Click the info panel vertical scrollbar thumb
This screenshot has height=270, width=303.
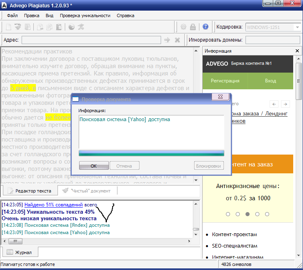click(299, 81)
